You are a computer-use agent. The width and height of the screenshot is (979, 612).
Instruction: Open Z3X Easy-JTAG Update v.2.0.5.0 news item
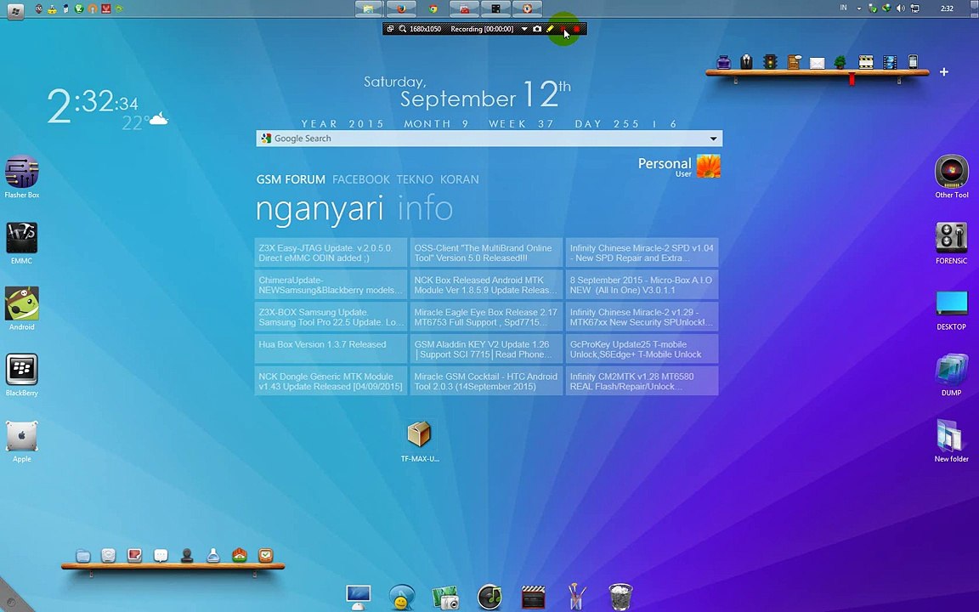pyautogui.click(x=331, y=253)
